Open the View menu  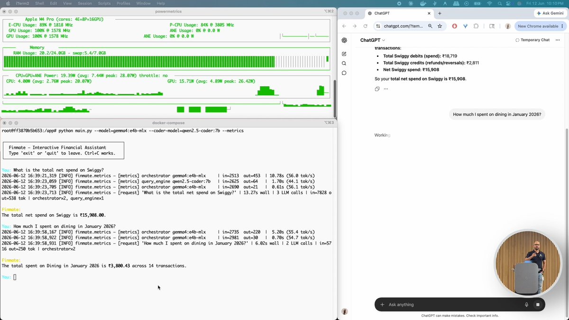[67, 3]
